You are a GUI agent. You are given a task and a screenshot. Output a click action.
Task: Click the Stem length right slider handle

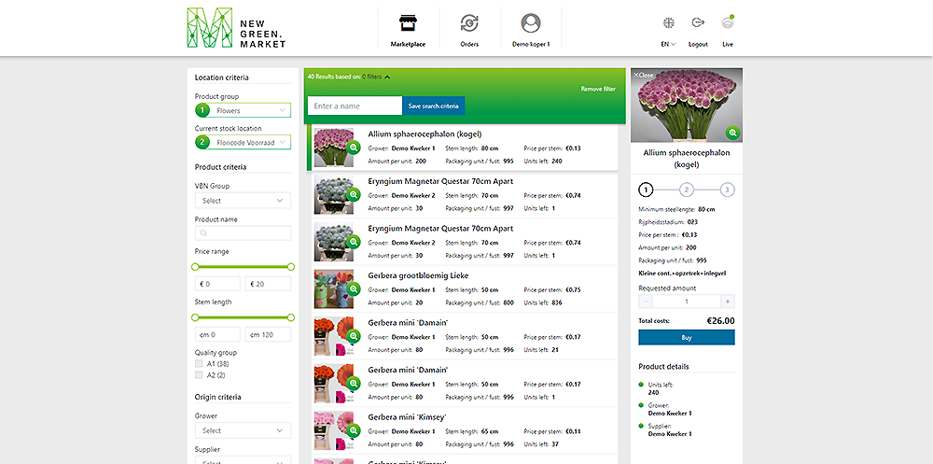pyautogui.click(x=291, y=317)
